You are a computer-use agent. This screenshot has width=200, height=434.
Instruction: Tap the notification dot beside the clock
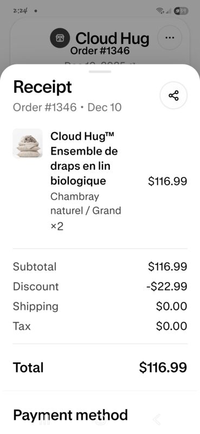(36, 11)
